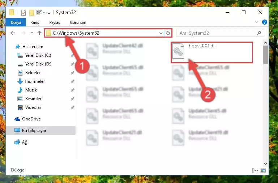Go up one folder level
278x183 pixels.
pos(39,33)
